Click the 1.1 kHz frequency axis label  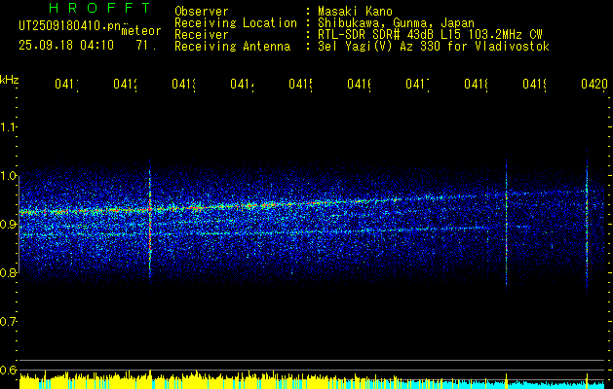(x=8, y=126)
